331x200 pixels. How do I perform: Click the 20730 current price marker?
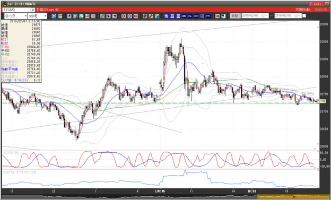coord(321,101)
